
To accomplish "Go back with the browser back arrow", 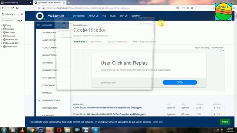I will 3,8.
